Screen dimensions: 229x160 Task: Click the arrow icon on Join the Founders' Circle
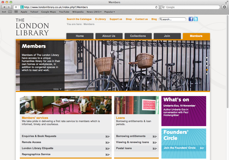coord(202,148)
